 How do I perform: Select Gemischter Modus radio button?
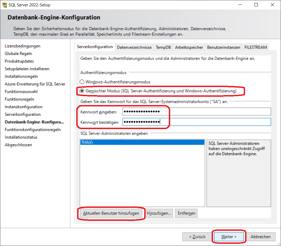pyautogui.click(x=82, y=91)
